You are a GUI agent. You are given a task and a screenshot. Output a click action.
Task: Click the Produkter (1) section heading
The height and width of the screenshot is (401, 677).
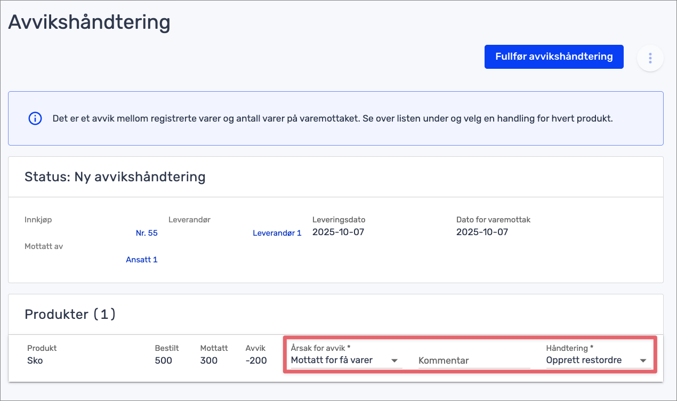70,314
